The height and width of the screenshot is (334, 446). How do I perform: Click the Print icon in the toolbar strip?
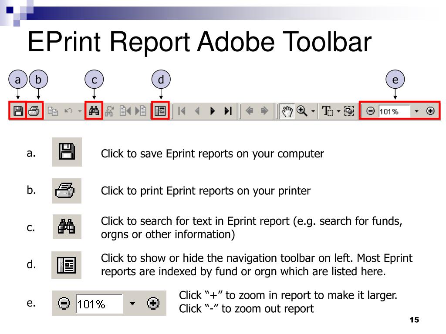[34, 111]
